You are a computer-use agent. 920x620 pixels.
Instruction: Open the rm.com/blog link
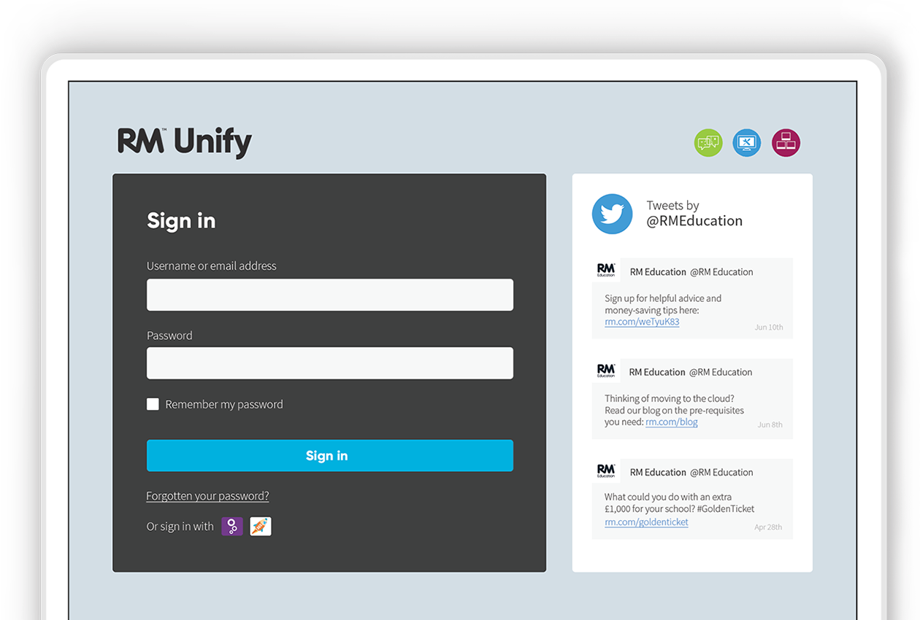672,422
